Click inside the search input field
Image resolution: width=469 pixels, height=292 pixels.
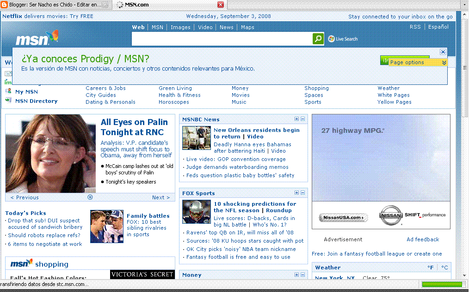click(222, 39)
